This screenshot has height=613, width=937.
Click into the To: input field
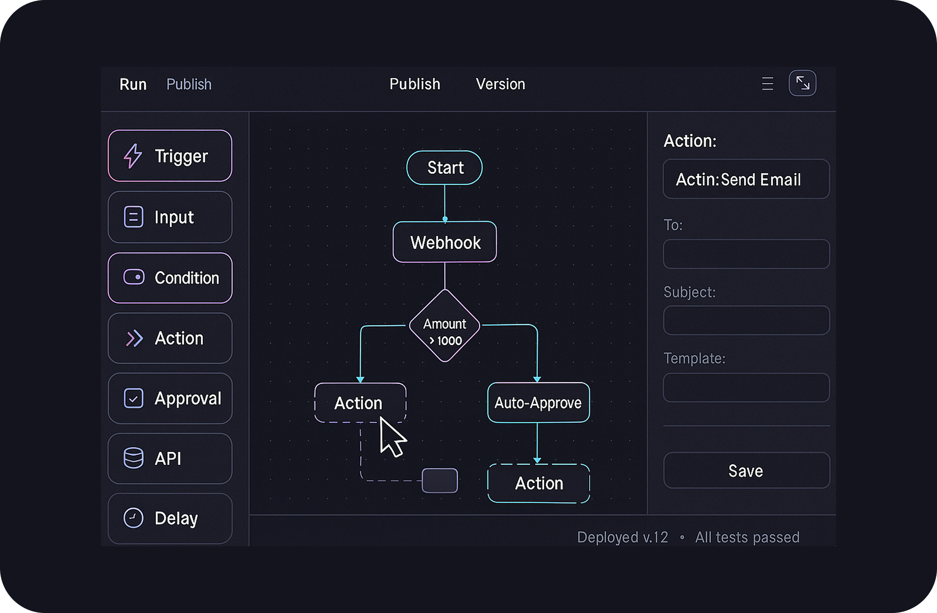[746, 254]
